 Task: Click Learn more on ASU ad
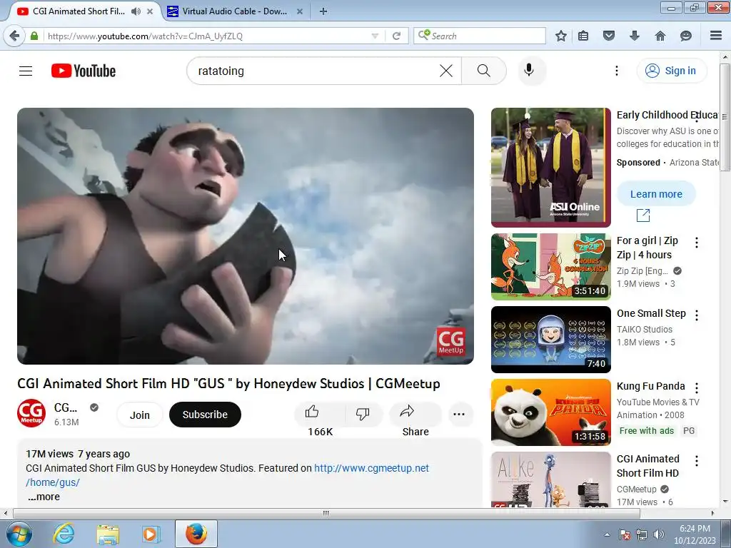click(x=656, y=194)
